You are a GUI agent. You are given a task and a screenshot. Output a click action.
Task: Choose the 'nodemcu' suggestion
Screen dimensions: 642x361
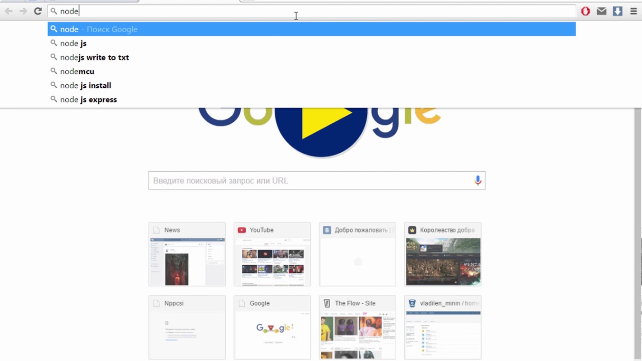(311, 71)
